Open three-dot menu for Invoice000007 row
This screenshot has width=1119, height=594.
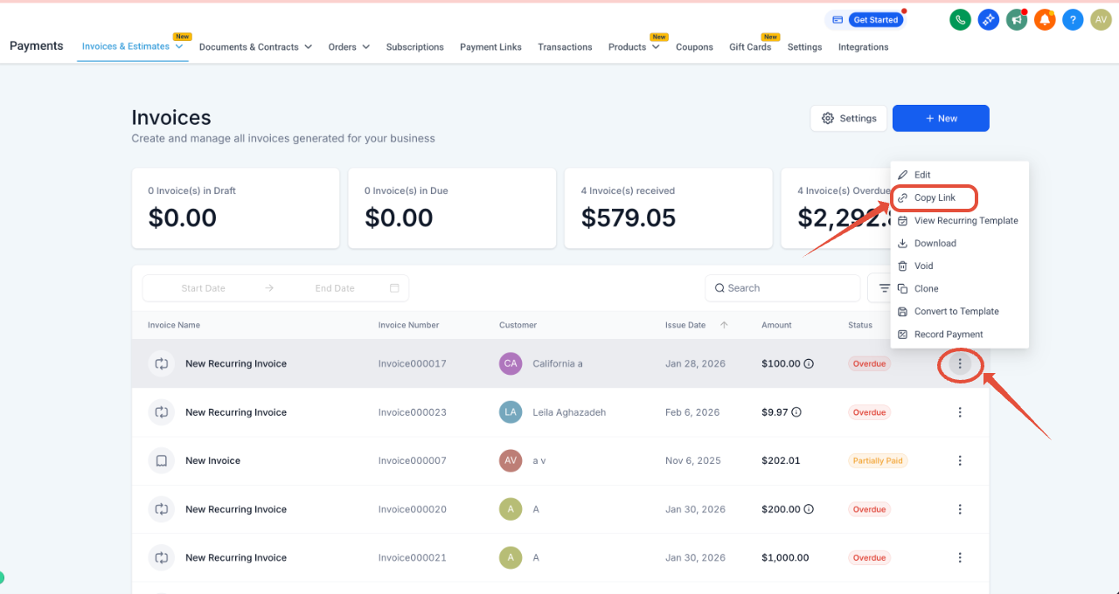pyautogui.click(x=960, y=460)
